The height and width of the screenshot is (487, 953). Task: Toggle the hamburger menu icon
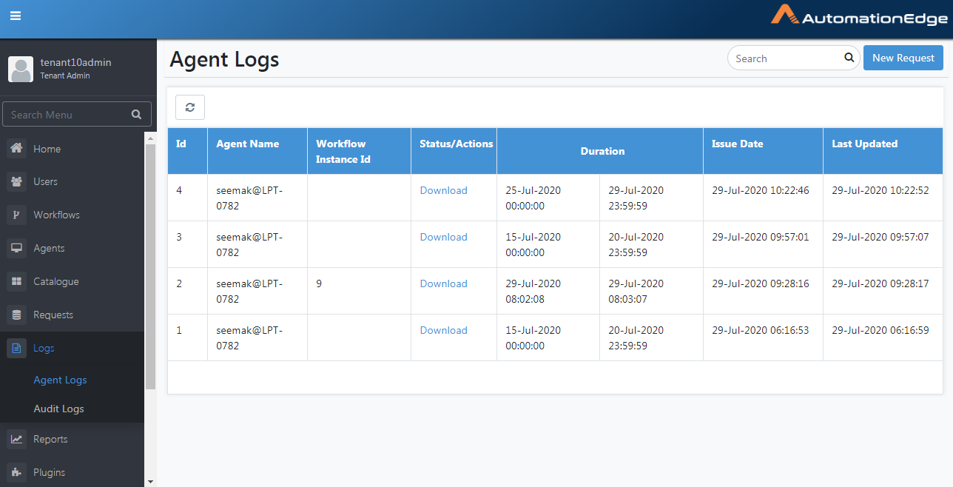pos(16,16)
